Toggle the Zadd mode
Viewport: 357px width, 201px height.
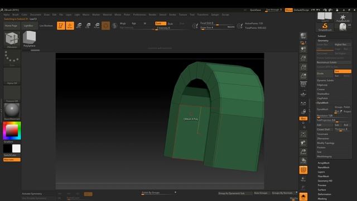pyautogui.click(x=161, y=23)
